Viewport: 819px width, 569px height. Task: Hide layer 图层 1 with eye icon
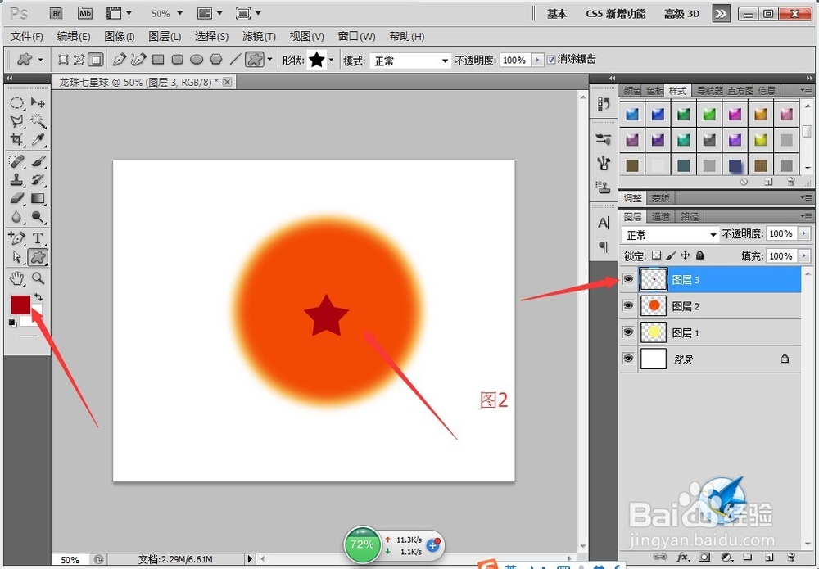click(628, 332)
